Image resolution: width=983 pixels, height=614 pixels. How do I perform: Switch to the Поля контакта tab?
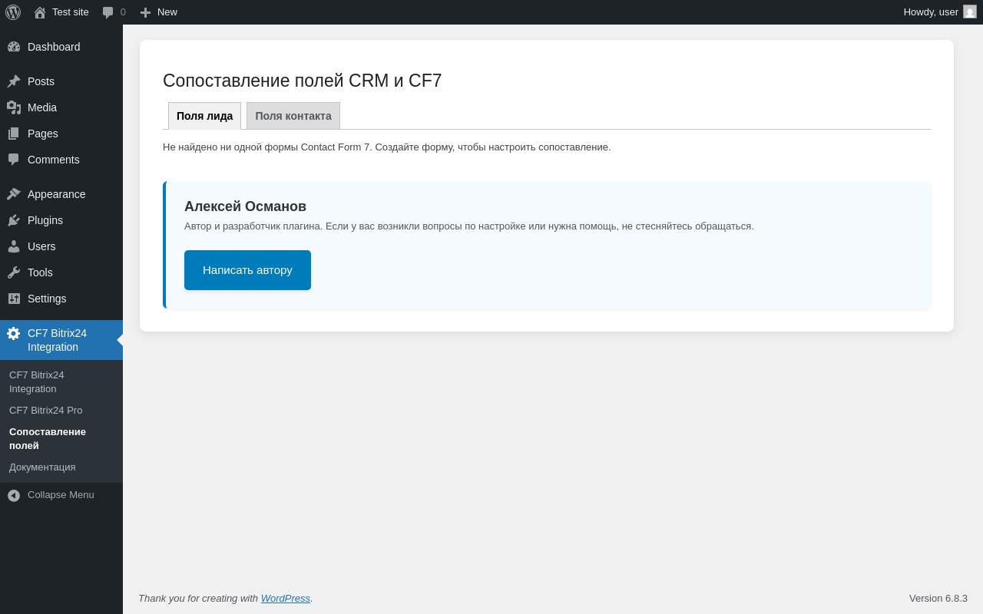pos(293,116)
